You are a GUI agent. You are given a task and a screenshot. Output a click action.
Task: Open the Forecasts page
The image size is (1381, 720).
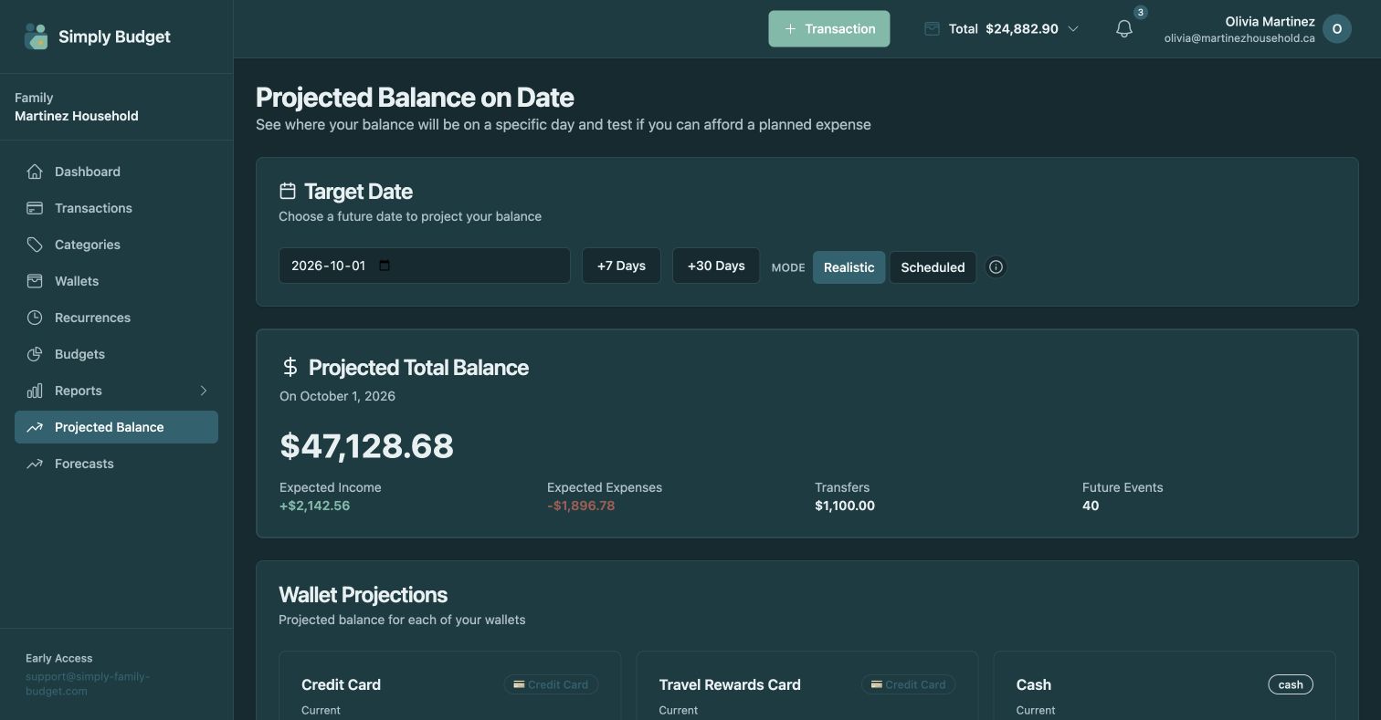click(x=116, y=464)
